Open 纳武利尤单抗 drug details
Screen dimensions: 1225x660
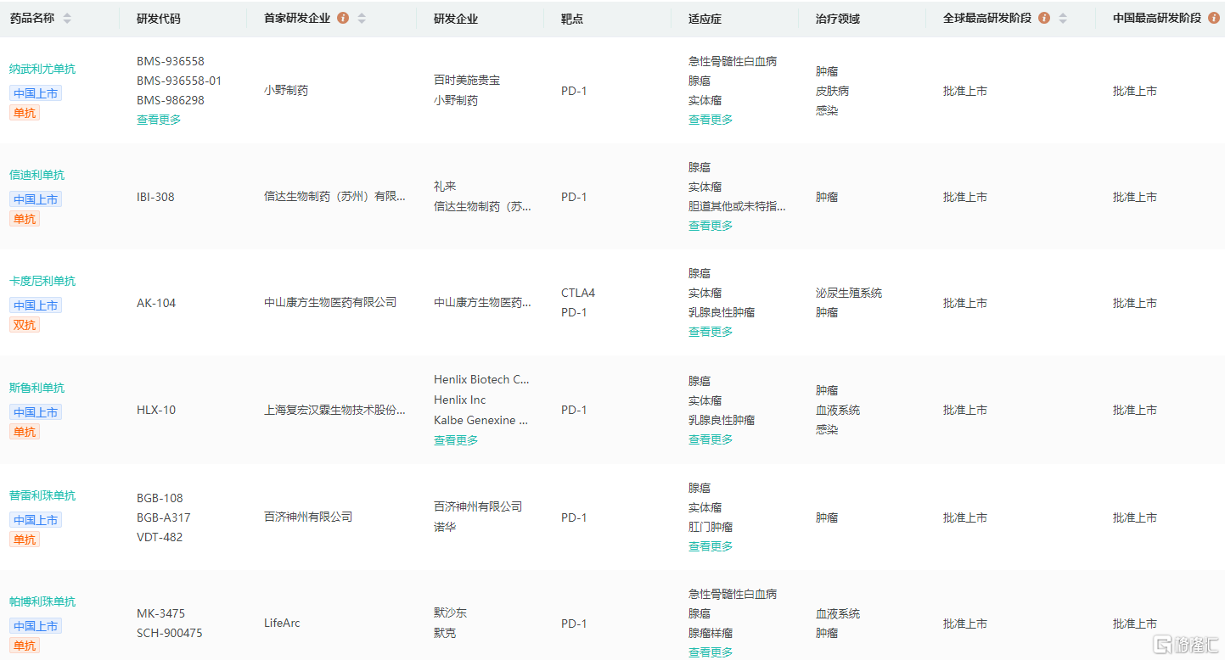point(42,69)
